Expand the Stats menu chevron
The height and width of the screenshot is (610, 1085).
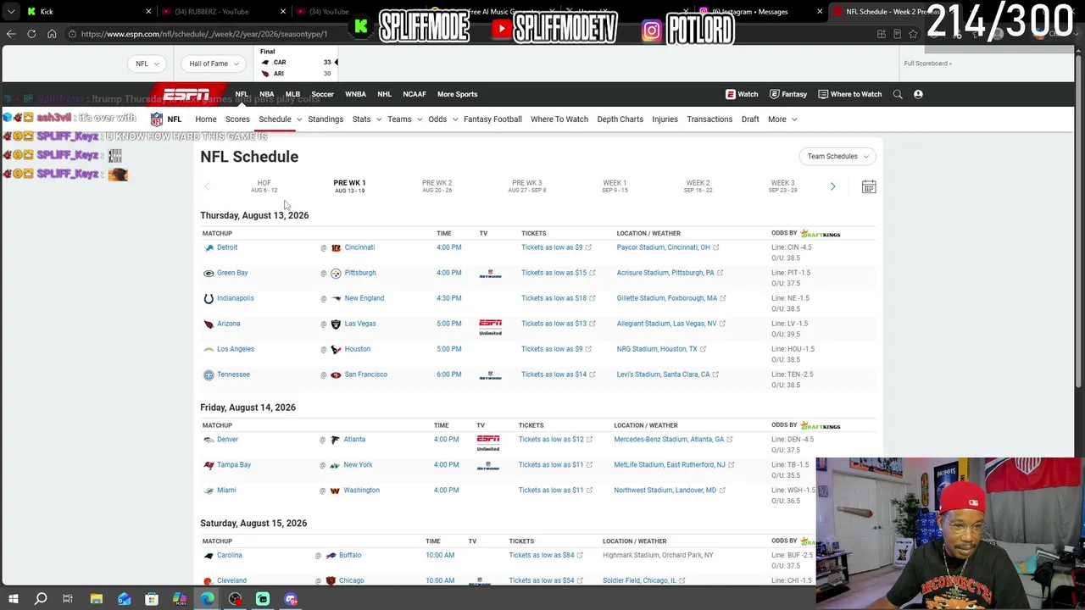coord(379,119)
